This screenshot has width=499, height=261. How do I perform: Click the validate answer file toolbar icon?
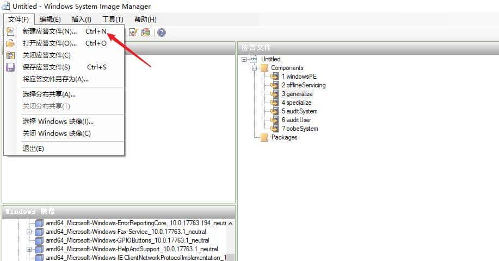[x=133, y=32]
